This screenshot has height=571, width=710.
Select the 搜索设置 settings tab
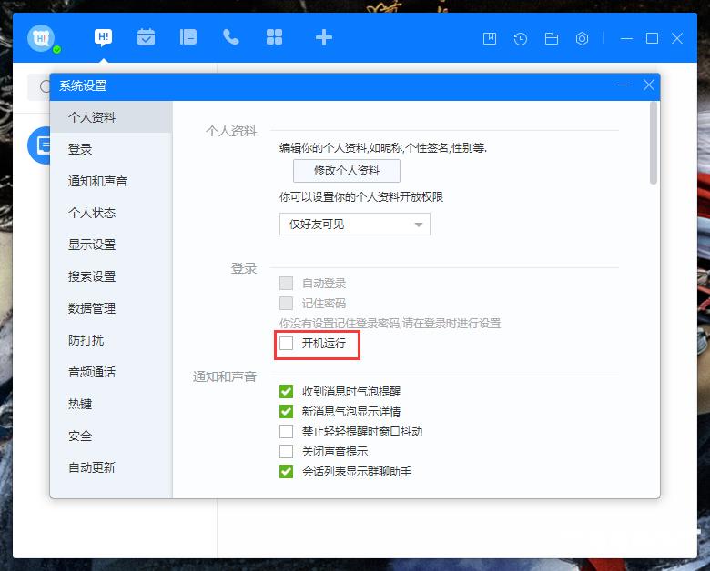[111, 276]
